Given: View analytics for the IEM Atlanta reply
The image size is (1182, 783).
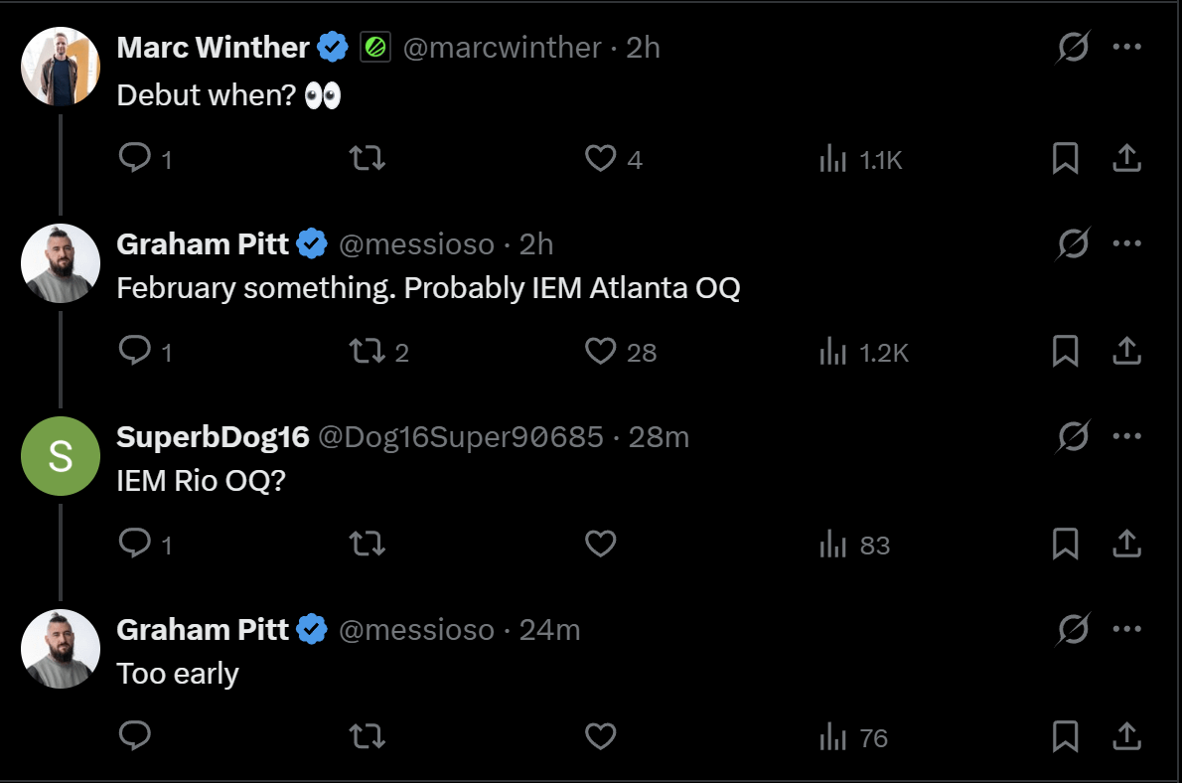Looking at the screenshot, I should [832, 352].
